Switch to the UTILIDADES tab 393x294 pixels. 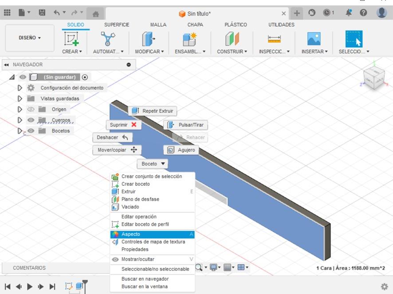(x=282, y=24)
